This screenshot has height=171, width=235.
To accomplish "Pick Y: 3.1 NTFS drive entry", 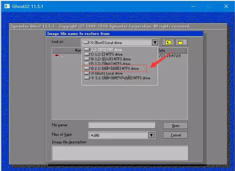I will [120, 78].
